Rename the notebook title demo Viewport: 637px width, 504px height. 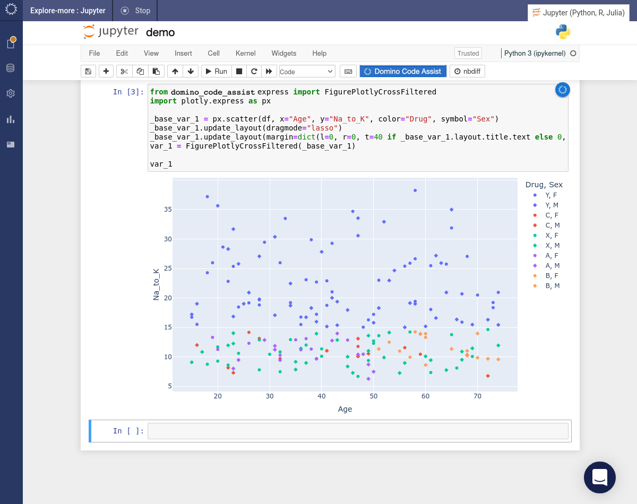(160, 32)
